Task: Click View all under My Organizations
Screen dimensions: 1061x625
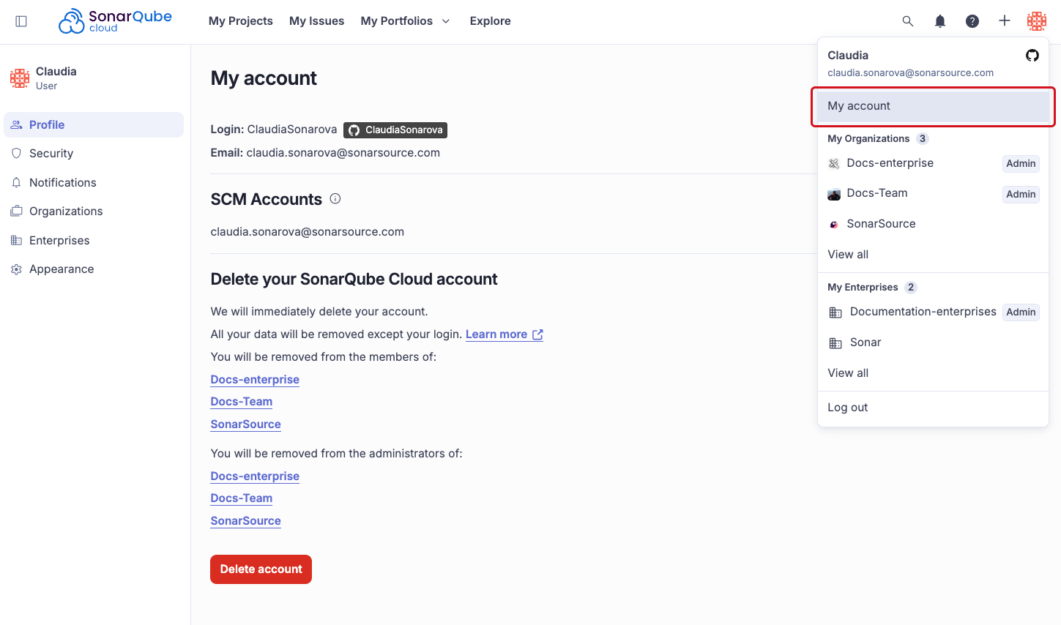Action: (x=848, y=255)
